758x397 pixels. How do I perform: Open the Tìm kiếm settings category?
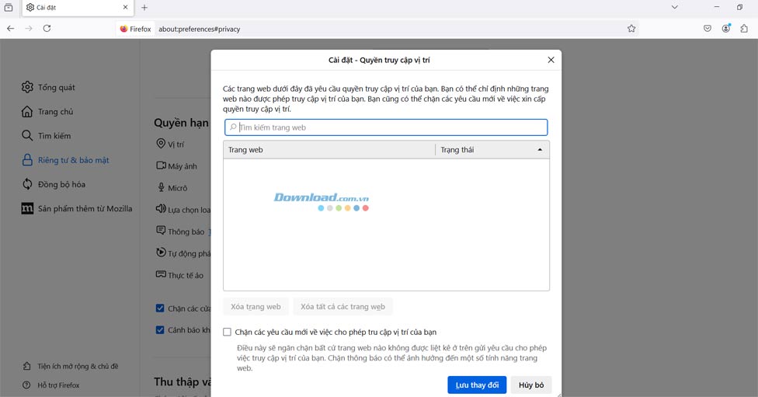click(46, 136)
